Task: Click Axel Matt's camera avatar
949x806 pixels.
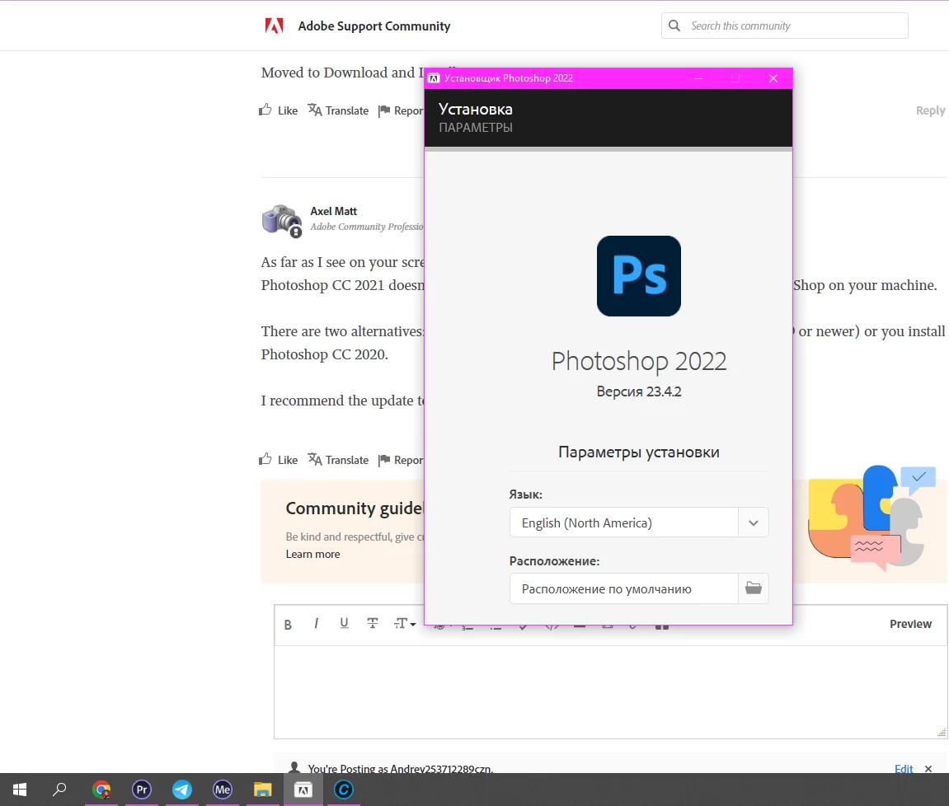Action: coord(282,220)
